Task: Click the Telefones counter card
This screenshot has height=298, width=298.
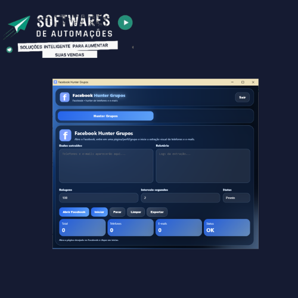Action: coord(131,228)
